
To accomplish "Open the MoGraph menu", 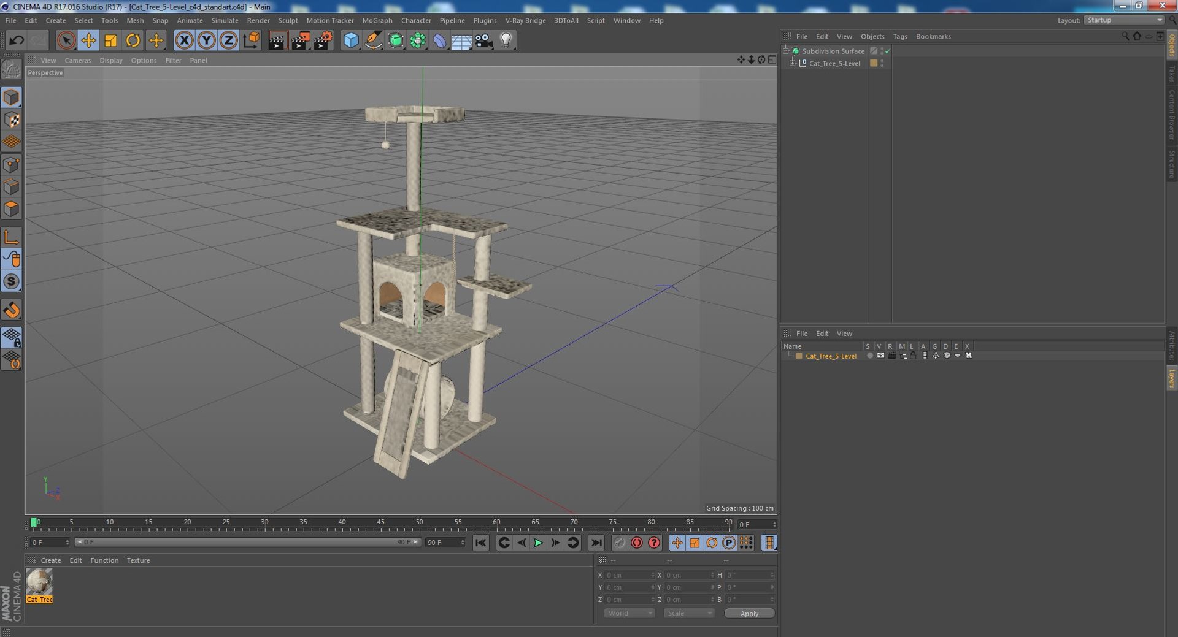I will tap(377, 20).
